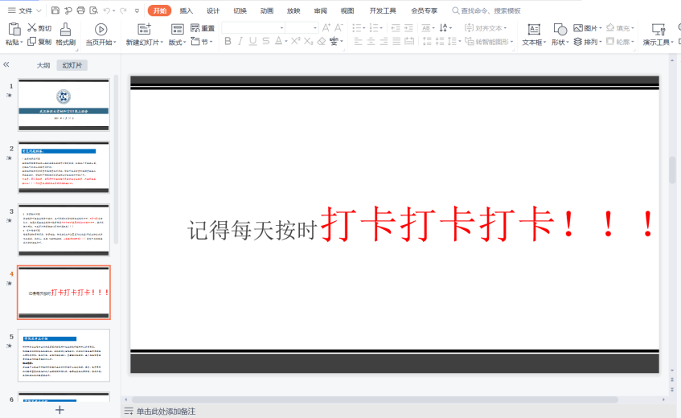Click the Save icon in quick access bar

55,10
